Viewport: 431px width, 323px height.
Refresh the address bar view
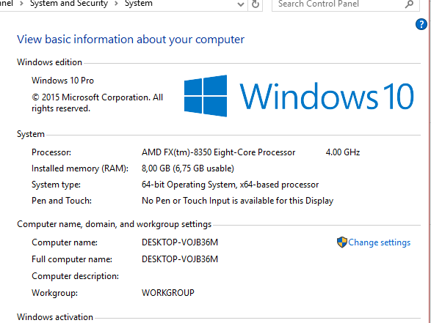click(256, 4)
